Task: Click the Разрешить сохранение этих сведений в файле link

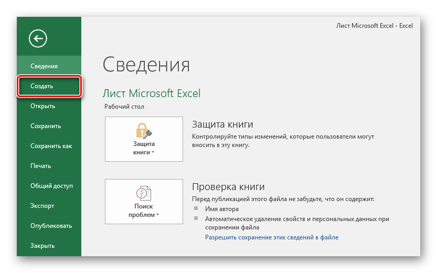Action: click(x=272, y=237)
